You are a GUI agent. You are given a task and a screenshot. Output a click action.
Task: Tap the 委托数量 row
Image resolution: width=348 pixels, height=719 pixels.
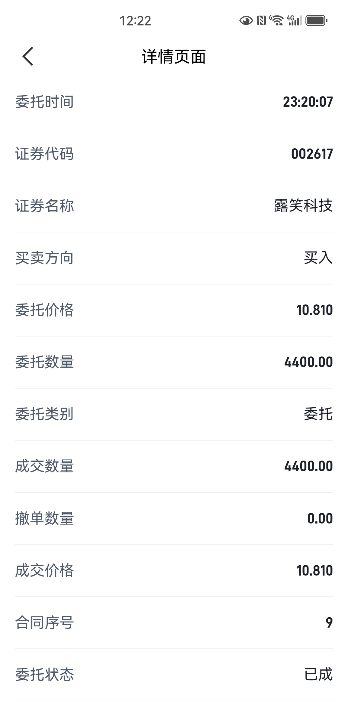(174, 362)
